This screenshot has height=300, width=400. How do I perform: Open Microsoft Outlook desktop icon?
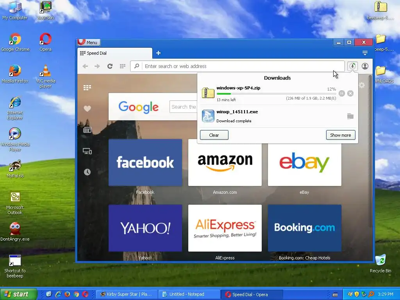point(15,203)
